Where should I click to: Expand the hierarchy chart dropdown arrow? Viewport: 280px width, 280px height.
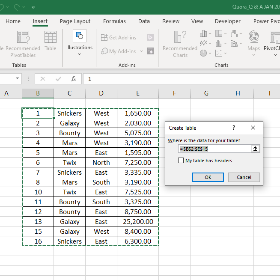pos(225,33)
